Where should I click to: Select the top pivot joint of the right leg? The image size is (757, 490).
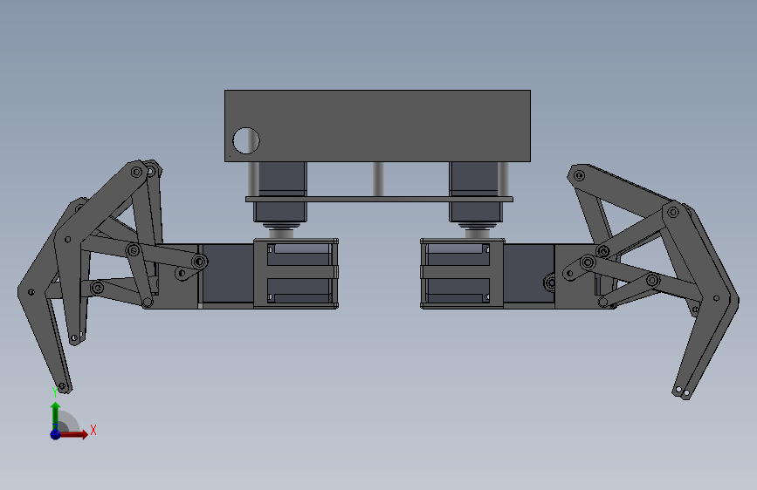579,175
